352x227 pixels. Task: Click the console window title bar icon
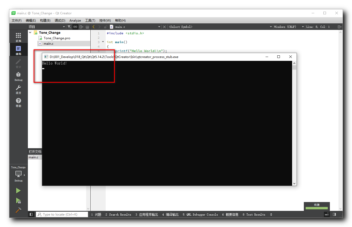coord(46,57)
